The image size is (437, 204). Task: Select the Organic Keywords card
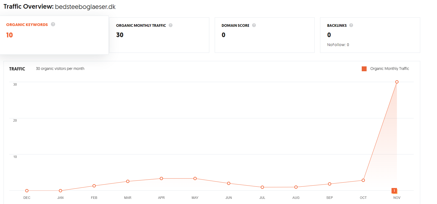coord(54,35)
